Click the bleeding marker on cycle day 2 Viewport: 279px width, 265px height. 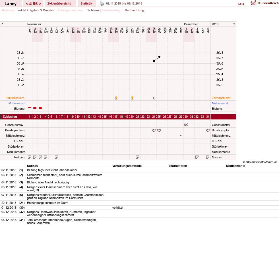coord(35,108)
